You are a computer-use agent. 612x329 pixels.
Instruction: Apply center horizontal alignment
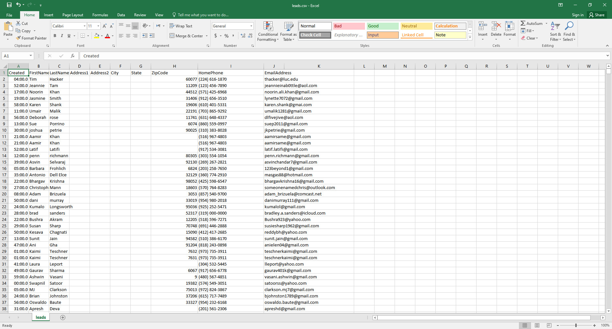click(x=128, y=36)
